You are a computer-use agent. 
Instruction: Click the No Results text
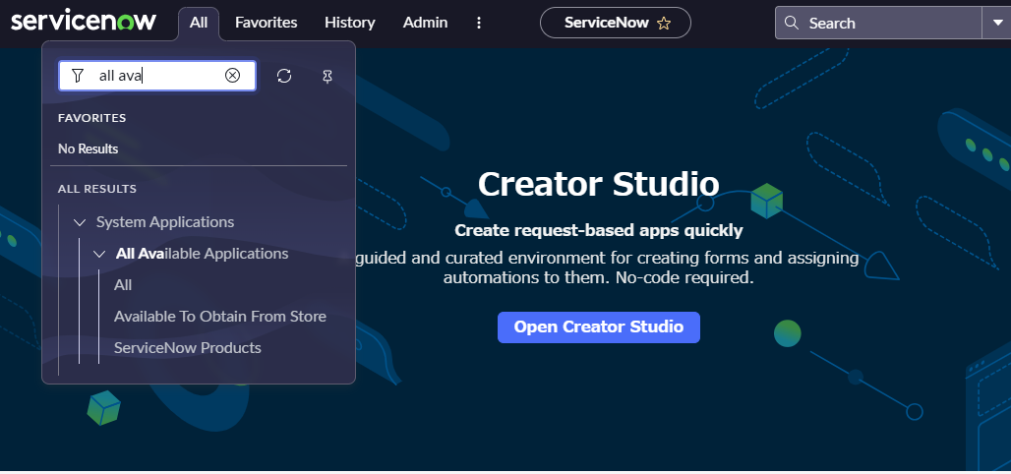(x=89, y=148)
